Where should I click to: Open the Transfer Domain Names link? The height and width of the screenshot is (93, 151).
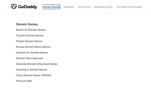tap(30, 35)
